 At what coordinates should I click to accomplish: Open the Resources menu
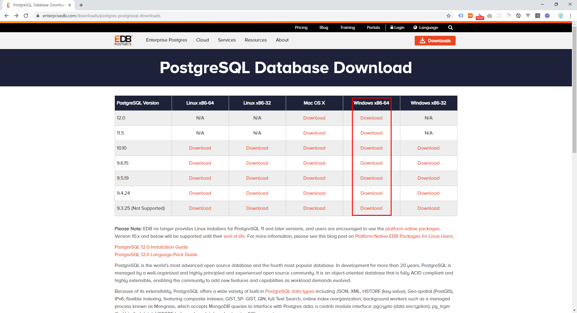(x=256, y=40)
